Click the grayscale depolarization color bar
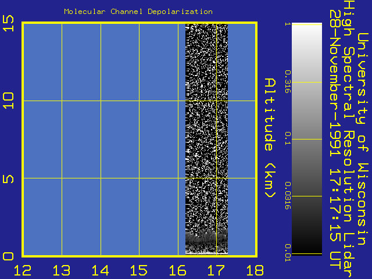This screenshot has width=372, height=279. (x=307, y=139)
